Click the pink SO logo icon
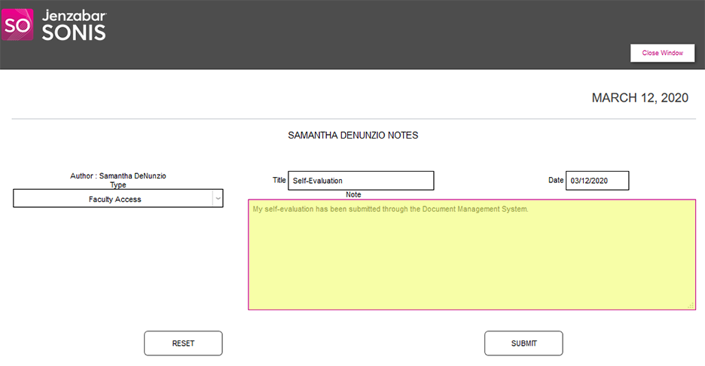This screenshot has width=705, height=366. [x=18, y=25]
